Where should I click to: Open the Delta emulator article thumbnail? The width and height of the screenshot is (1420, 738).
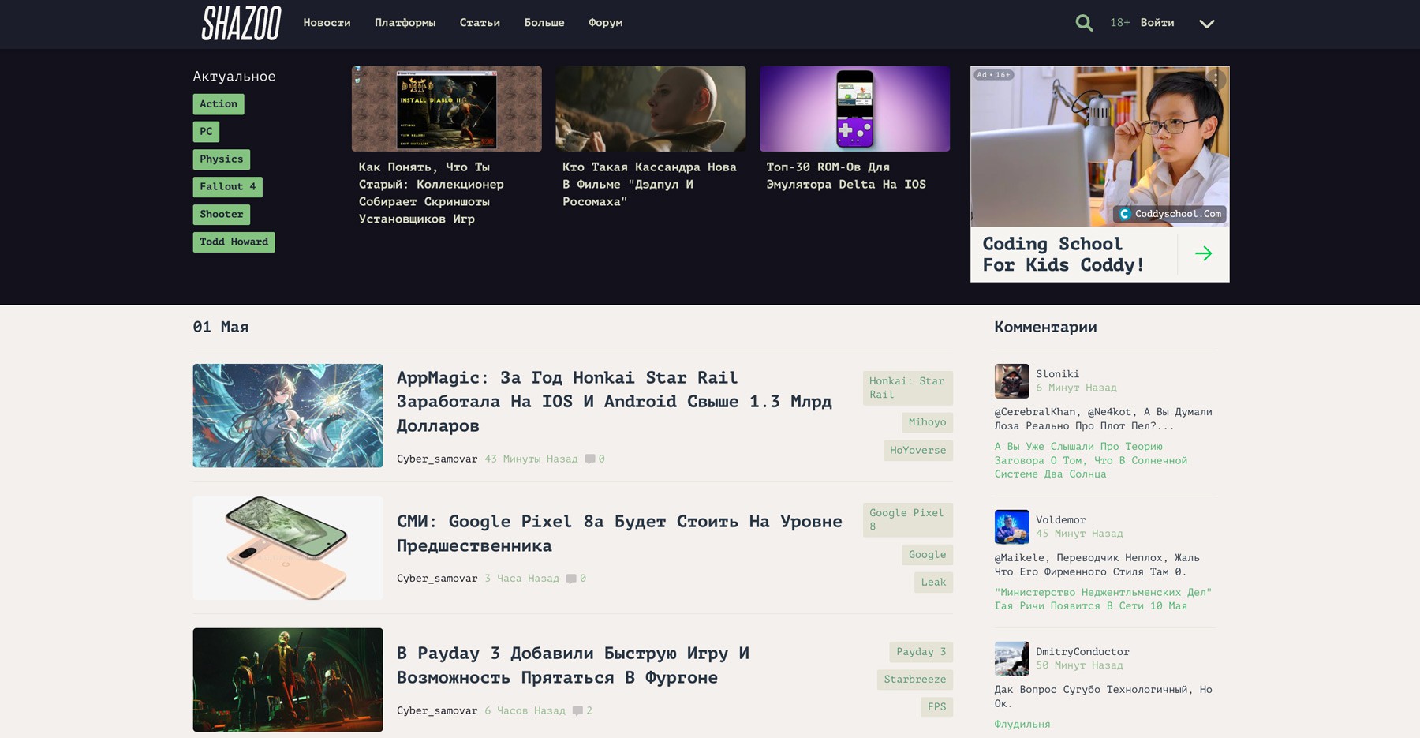[854, 109]
